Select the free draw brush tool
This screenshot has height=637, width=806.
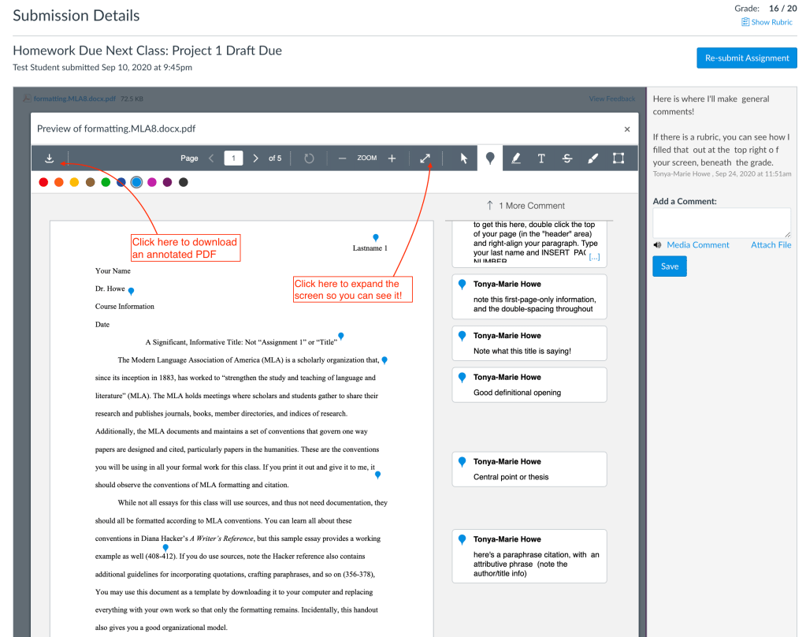point(593,158)
